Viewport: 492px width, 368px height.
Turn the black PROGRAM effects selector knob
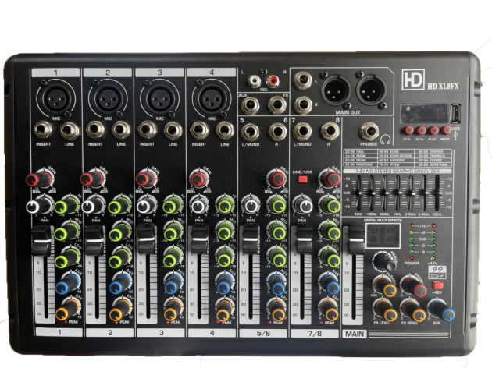pyautogui.click(x=385, y=261)
